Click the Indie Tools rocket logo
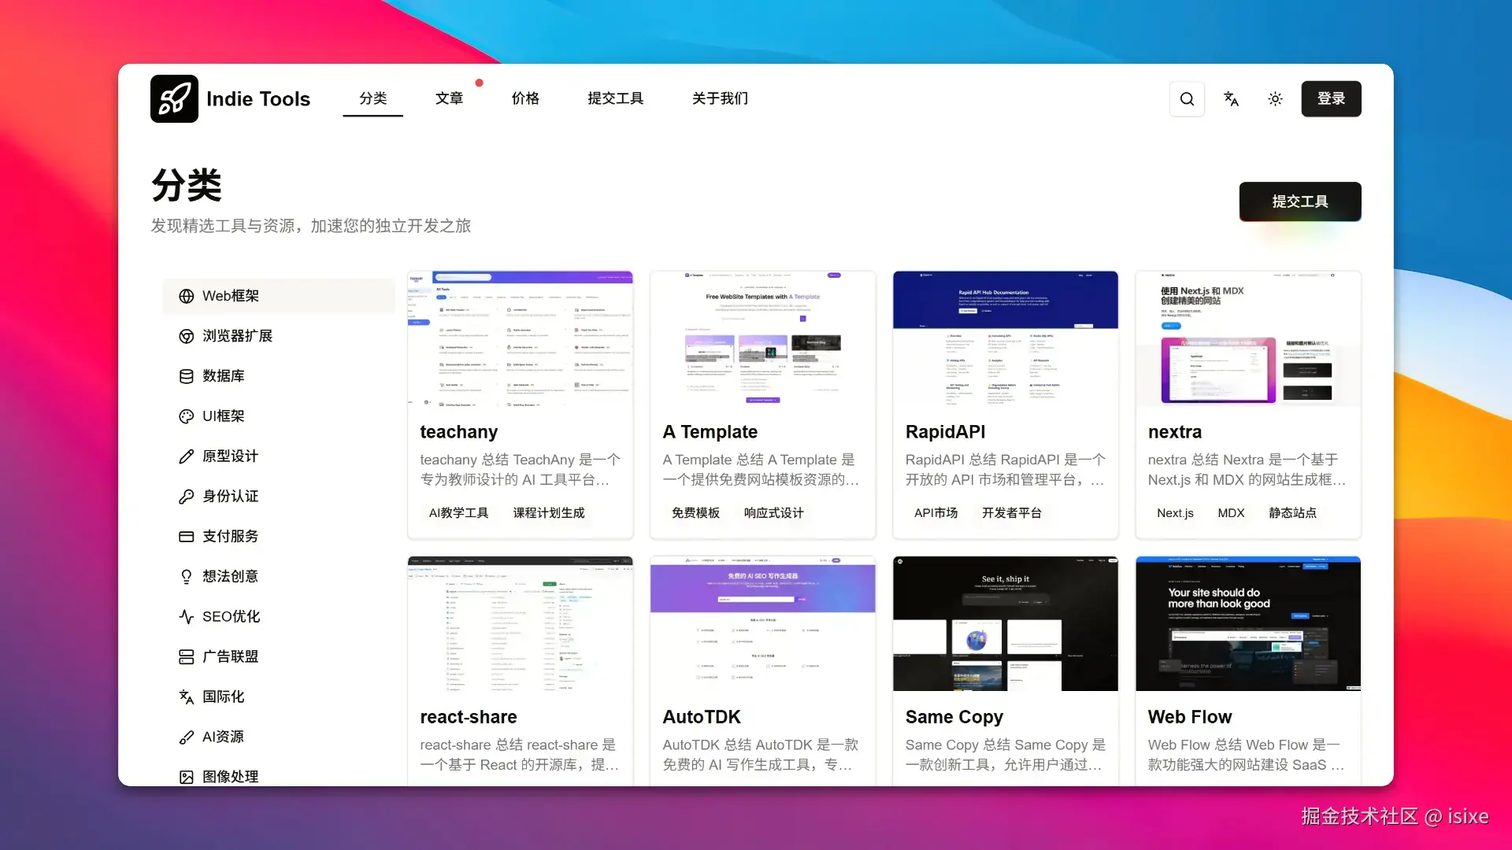The width and height of the screenshot is (1512, 850). tap(174, 98)
